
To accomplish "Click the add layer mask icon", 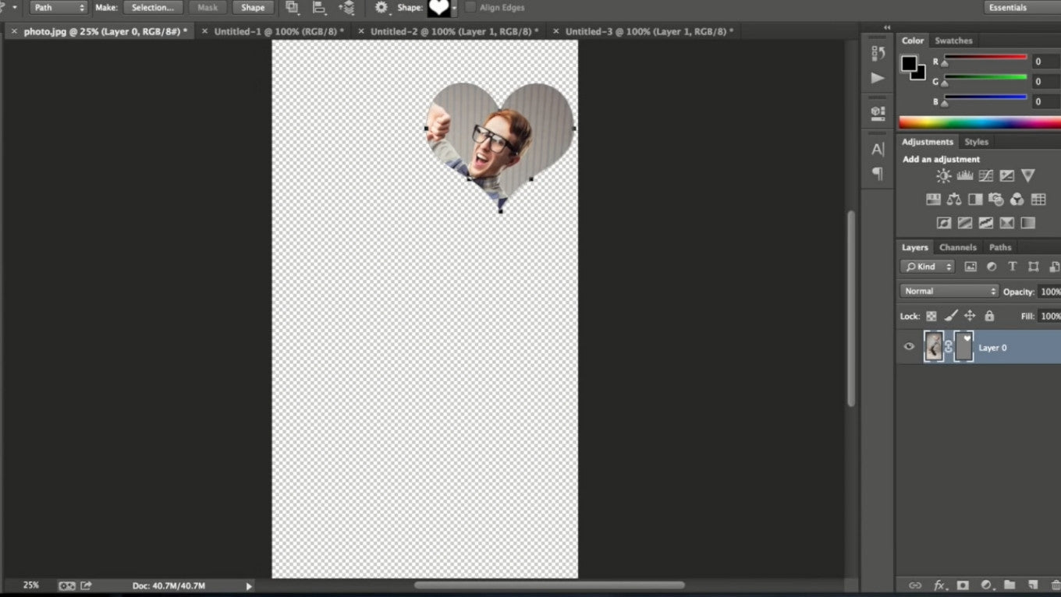I will point(963,585).
